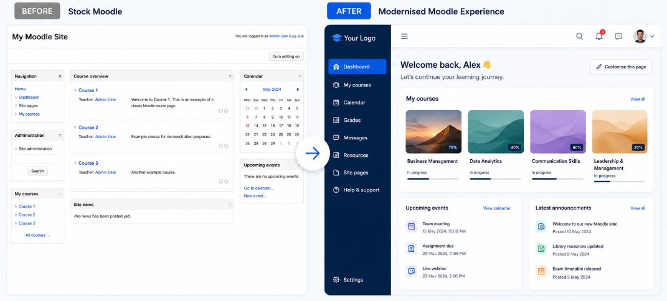The height and width of the screenshot is (301, 667).
Task: Collapse the Course overview block icon
Action: pos(230,76)
